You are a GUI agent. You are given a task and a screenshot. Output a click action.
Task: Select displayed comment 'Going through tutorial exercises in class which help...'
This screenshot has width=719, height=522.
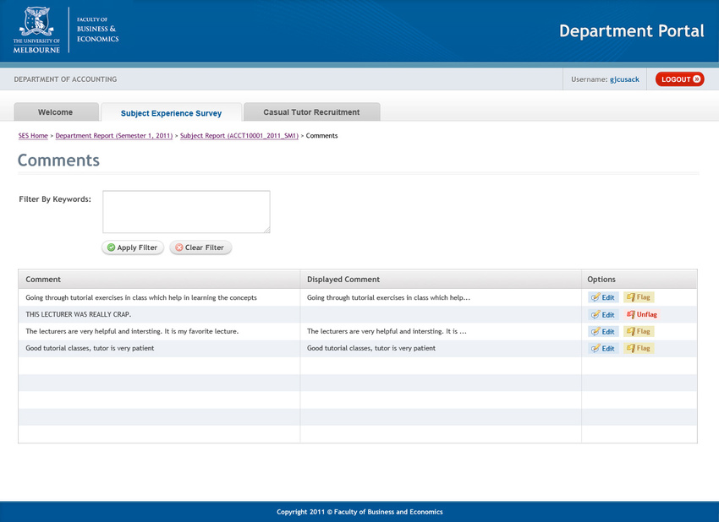click(388, 297)
